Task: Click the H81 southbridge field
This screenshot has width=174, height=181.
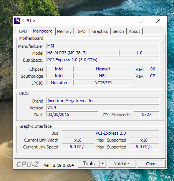Action: (103, 76)
